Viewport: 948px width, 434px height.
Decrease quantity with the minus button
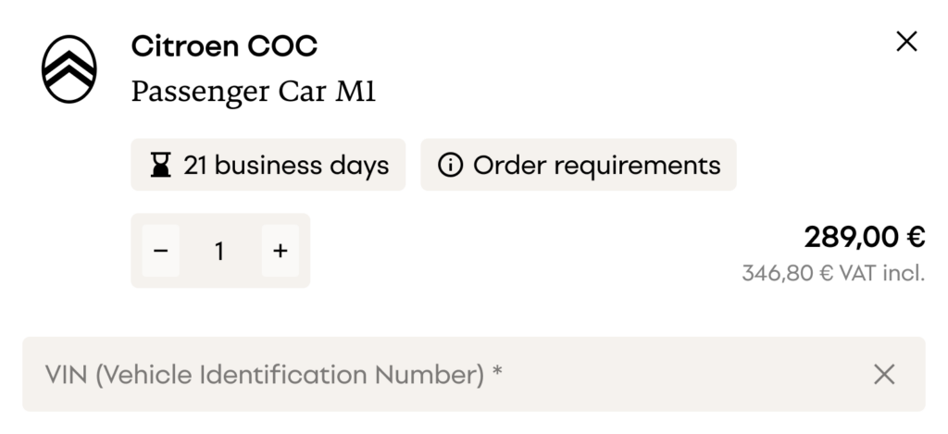(x=161, y=251)
